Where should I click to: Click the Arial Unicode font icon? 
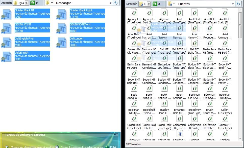(x=225, y=28)
